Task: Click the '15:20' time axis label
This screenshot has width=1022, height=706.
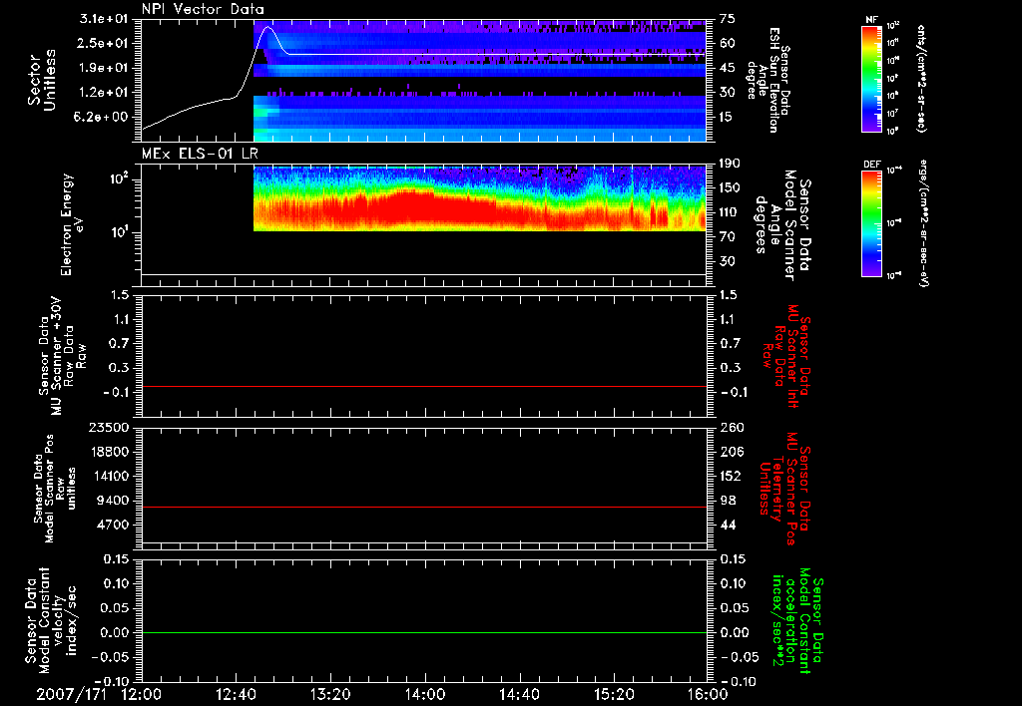Action: coord(614,694)
